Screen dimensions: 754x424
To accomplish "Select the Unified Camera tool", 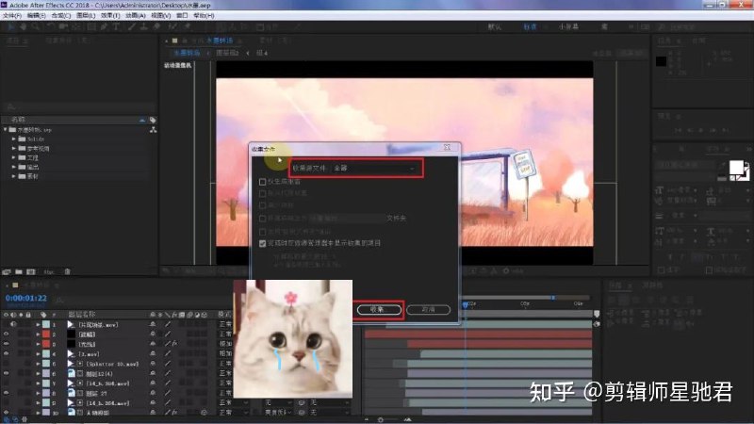I will point(63,27).
